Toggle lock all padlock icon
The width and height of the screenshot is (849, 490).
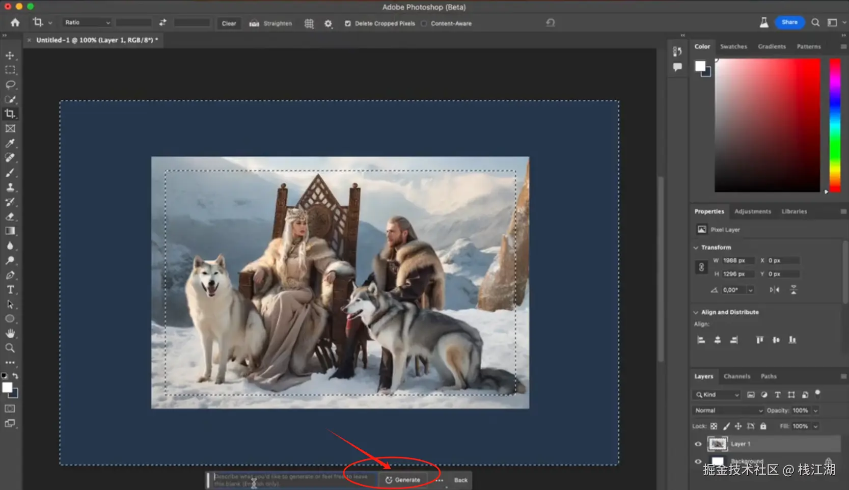point(763,426)
